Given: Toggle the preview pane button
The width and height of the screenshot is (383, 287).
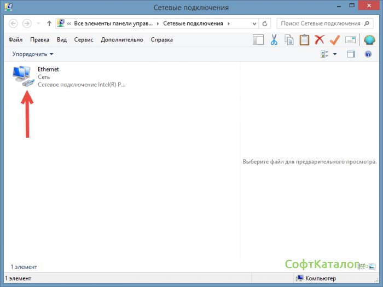Looking at the screenshot, I should [x=351, y=54].
